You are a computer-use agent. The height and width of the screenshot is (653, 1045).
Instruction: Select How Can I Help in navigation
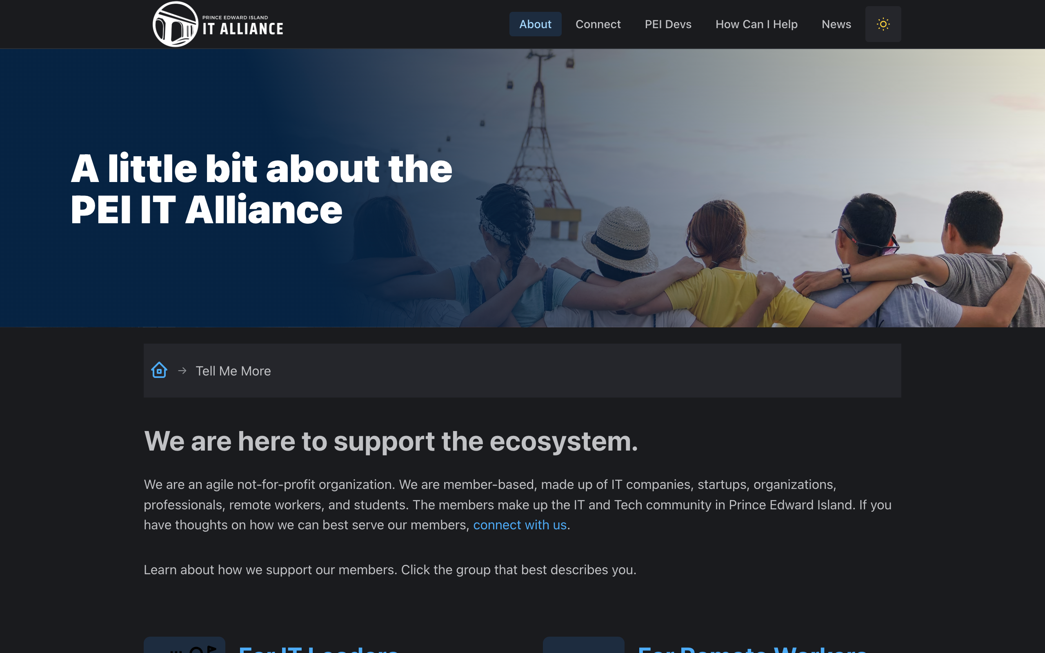click(x=756, y=24)
